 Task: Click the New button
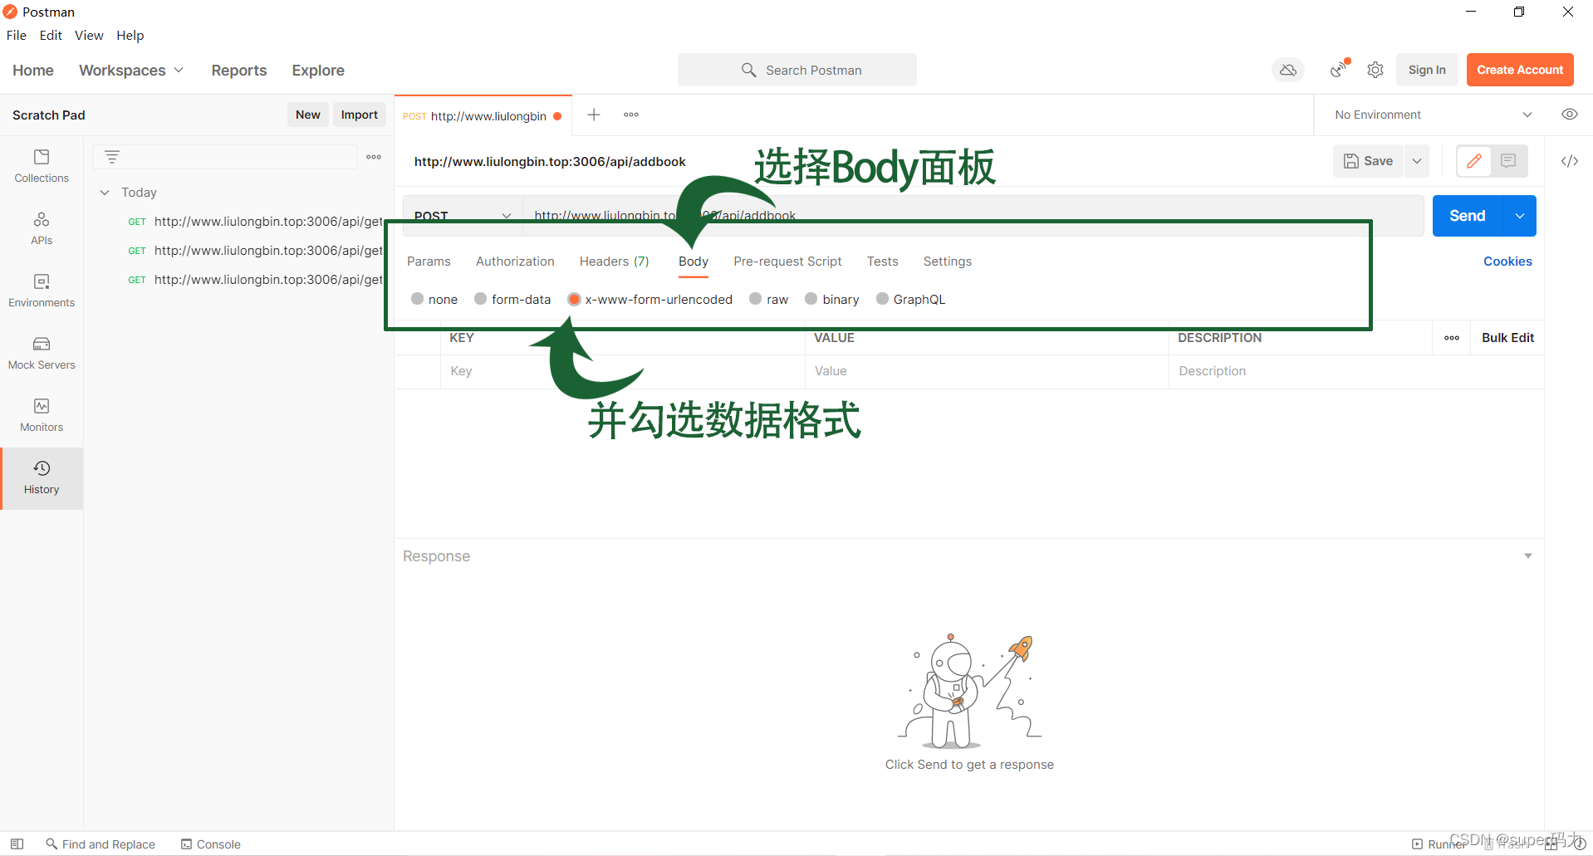point(308,115)
